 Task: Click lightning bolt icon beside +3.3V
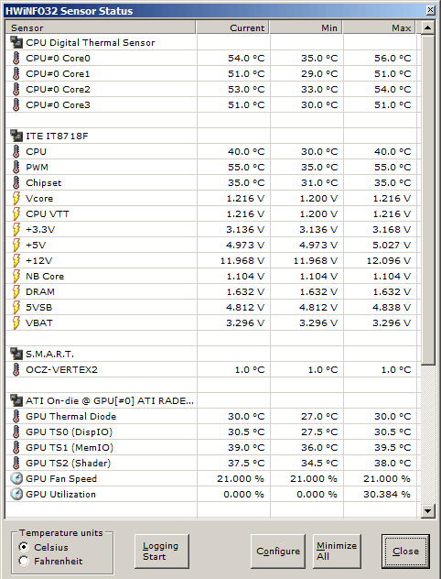click(x=16, y=229)
